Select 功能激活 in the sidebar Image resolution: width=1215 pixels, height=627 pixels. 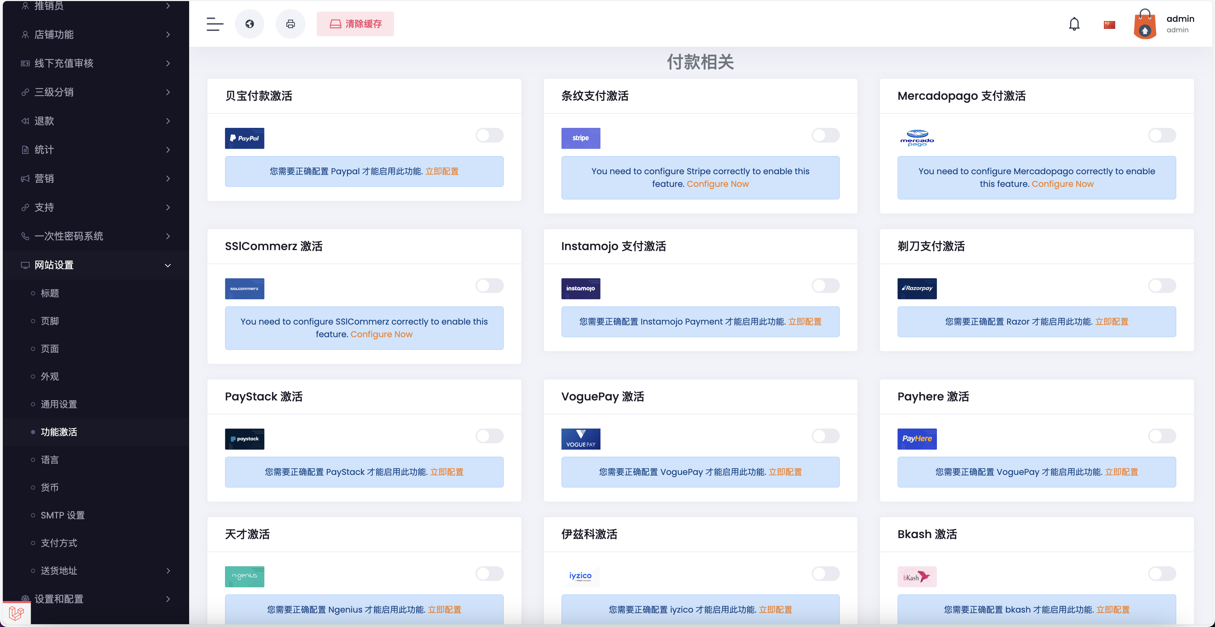tap(58, 432)
